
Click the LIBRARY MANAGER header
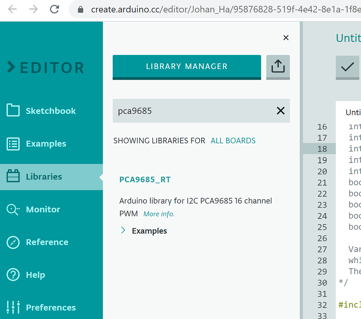coord(186,66)
